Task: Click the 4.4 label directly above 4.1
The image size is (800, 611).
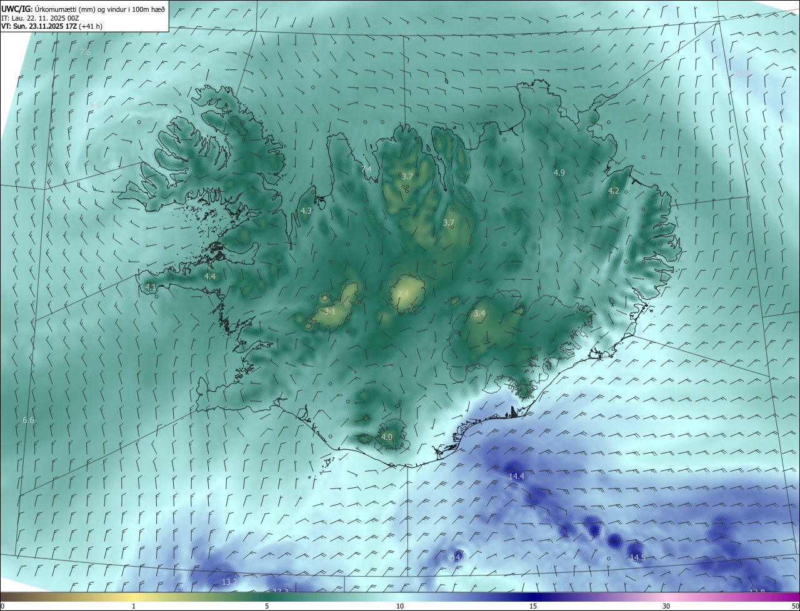Action: pos(210,276)
